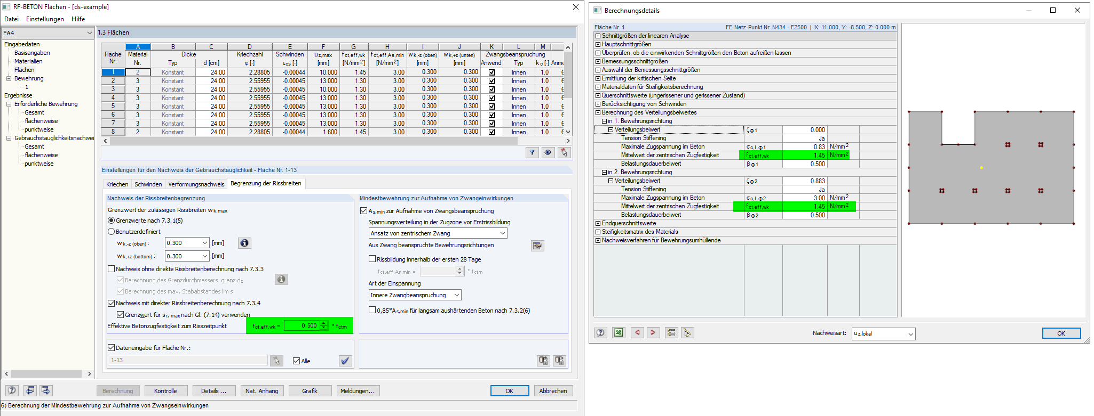
Task: Click the Kontrolle button
Action: 165,391
